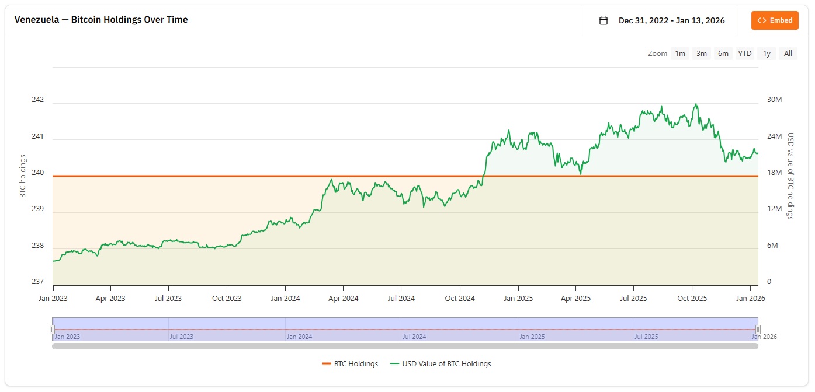Open the date range Dec 31, 2022 picker

click(x=671, y=20)
